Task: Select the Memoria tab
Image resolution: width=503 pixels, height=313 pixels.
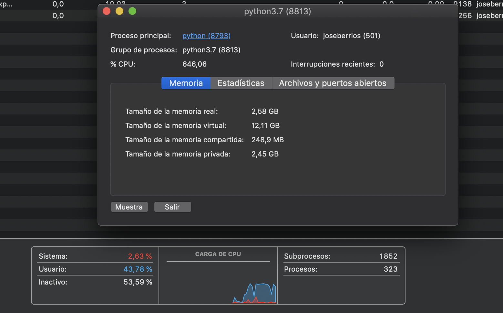Action: (186, 83)
